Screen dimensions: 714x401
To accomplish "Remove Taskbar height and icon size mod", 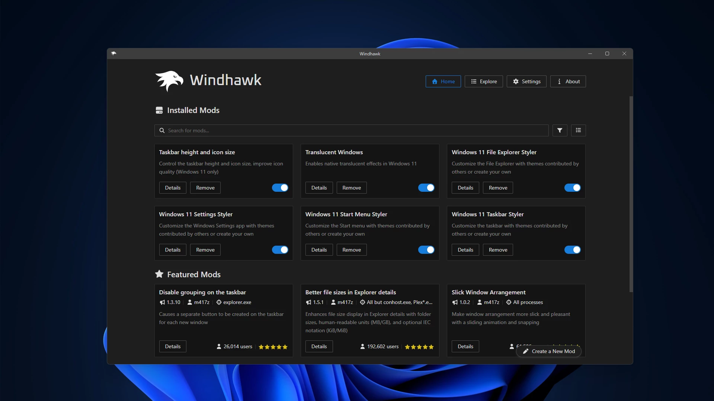I will [x=205, y=188].
